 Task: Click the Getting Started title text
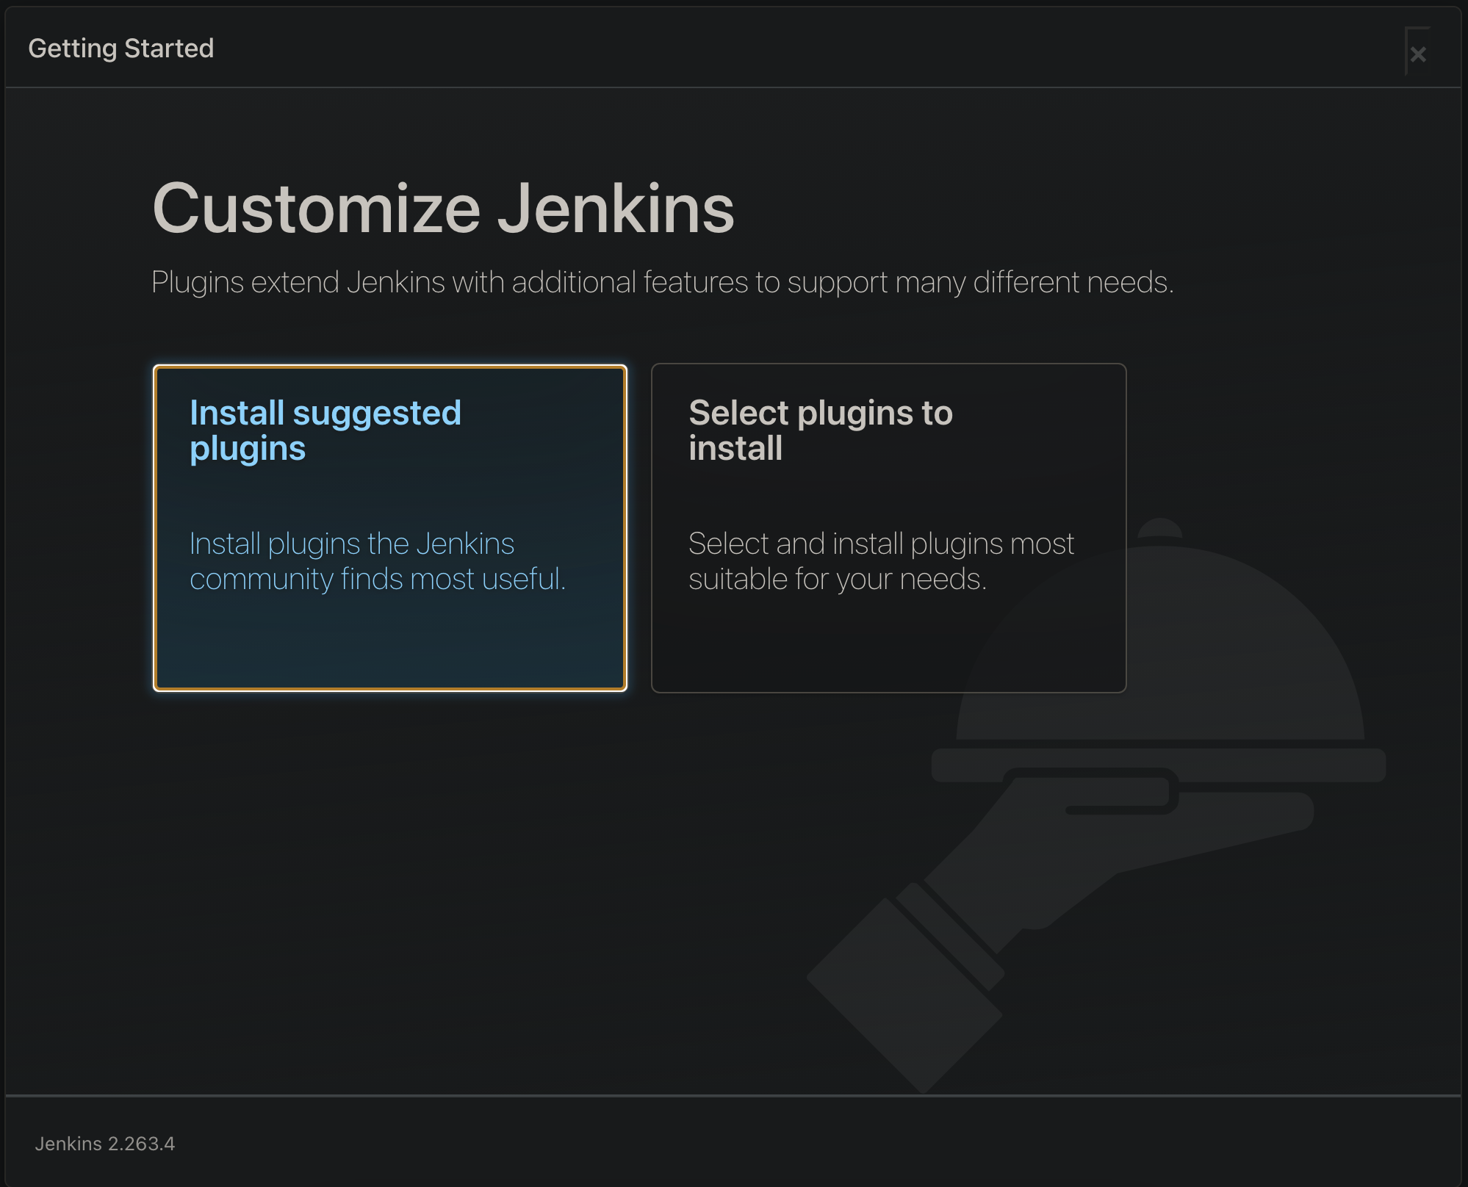tap(121, 48)
